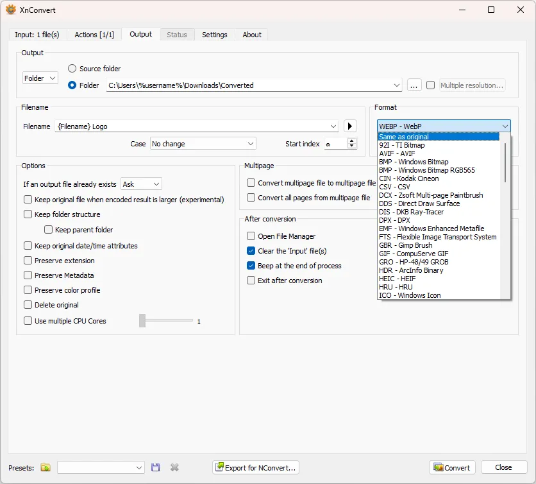Choose 'Same as original' format
Image resolution: width=536 pixels, height=484 pixels.
click(x=439, y=137)
